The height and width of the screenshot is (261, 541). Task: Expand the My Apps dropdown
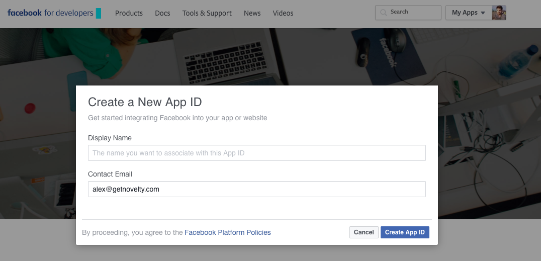point(468,13)
